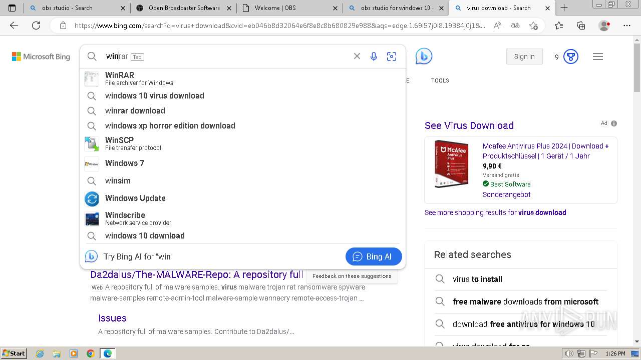Image resolution: width=641 pixels, height=360 pixels.
Task: Open Favorites list icon in toolbar
Action: pos(559,25)
